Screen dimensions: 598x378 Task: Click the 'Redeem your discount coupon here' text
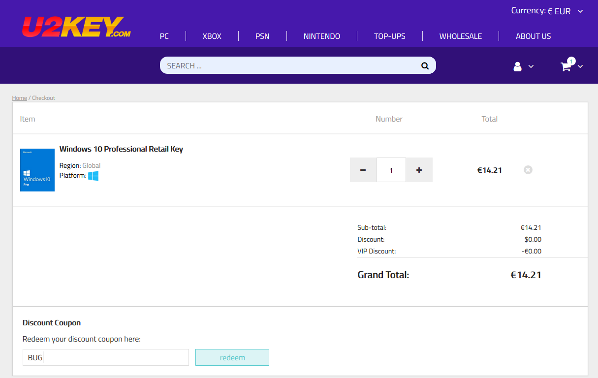(82, 339)
